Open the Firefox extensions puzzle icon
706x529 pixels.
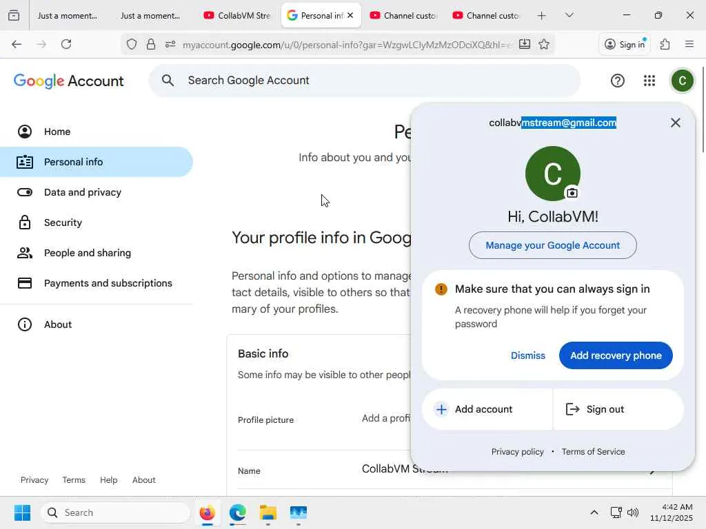tap(665, 44)
